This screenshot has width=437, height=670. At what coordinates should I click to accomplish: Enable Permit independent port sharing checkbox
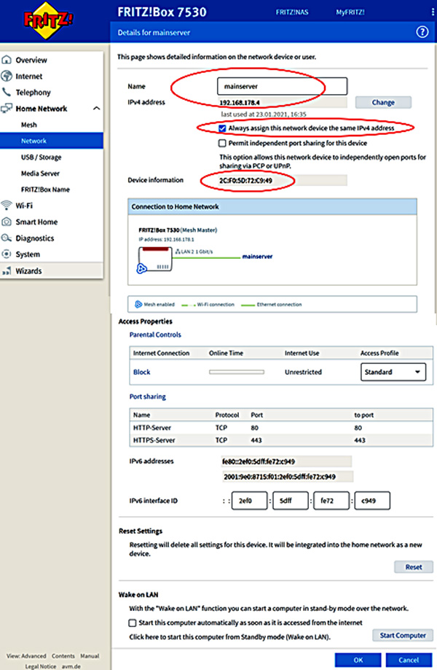click(x=222, y=143)
